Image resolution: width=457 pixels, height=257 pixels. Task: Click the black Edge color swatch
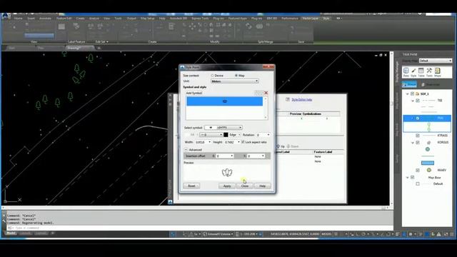coord(226,135)
